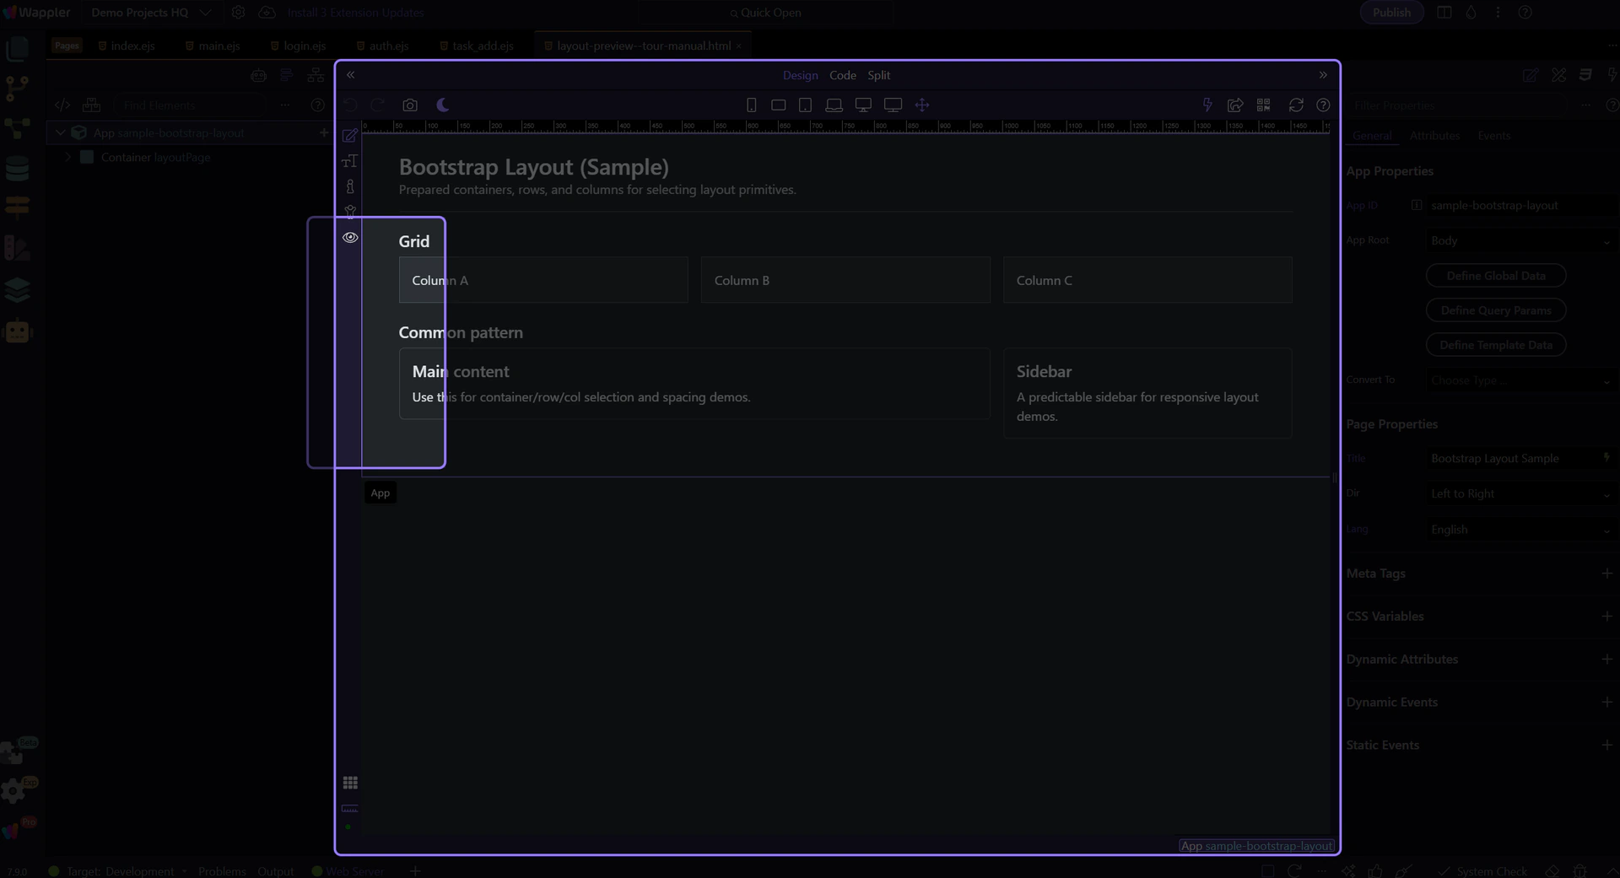
Task: Switch to Split view
Action: point(878,75)
